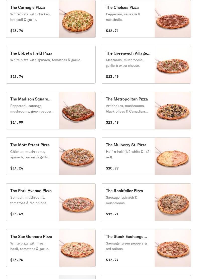Viewport: 197px width, 279px height.
Task: Click The Mott Street Pizza photo
Action: (x=77, y=156)
